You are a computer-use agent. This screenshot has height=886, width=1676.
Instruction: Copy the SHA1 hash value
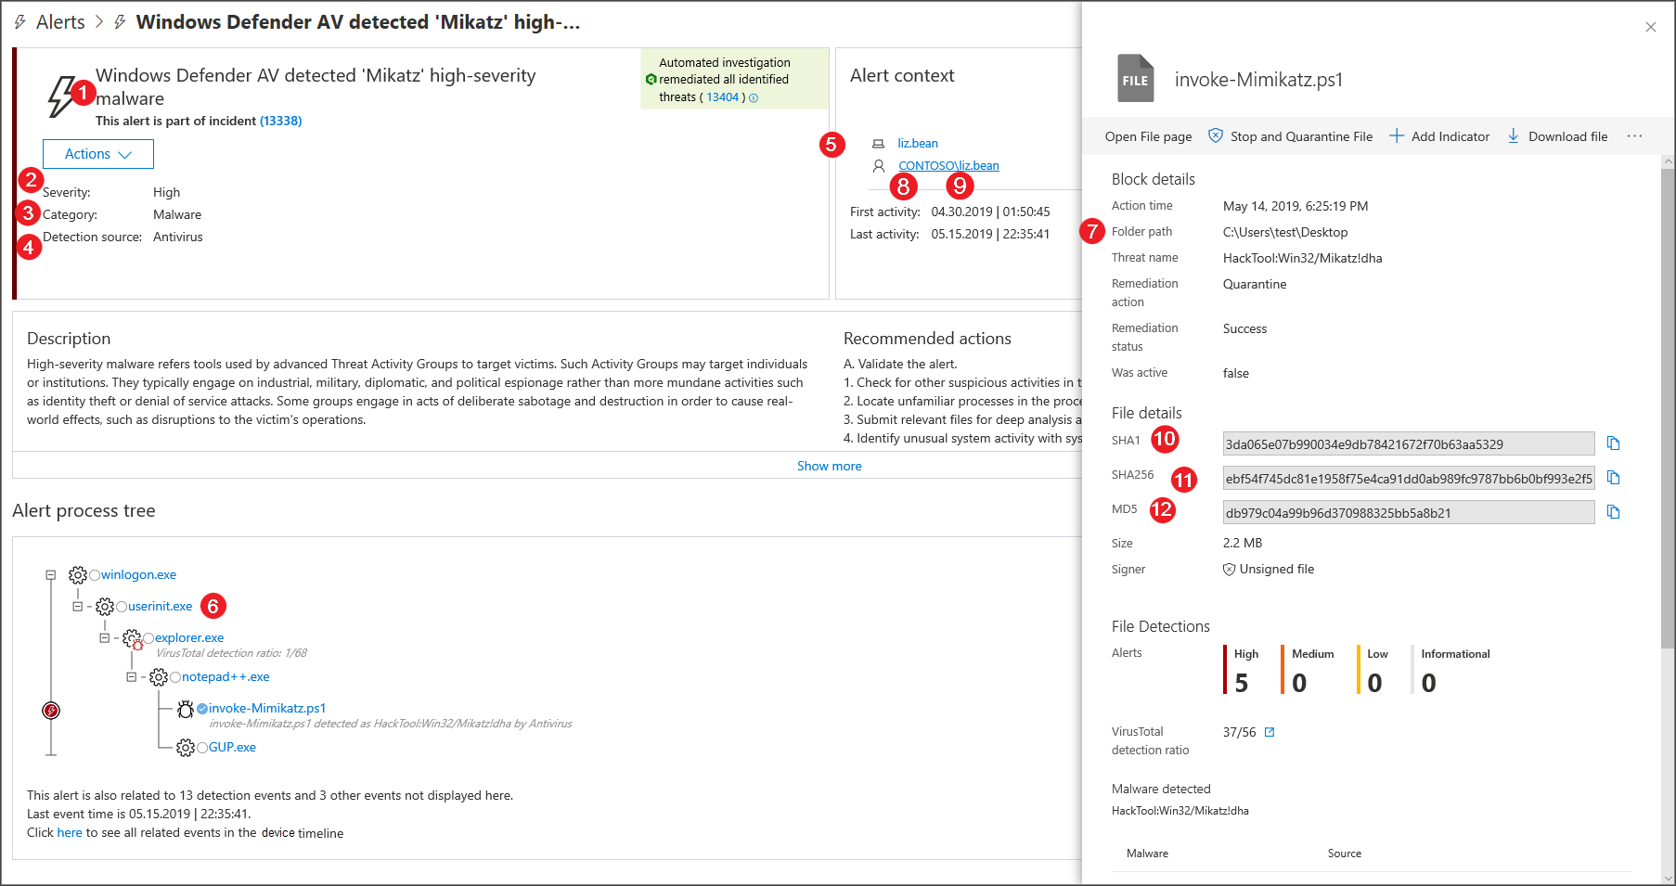tap(1613, 443)
